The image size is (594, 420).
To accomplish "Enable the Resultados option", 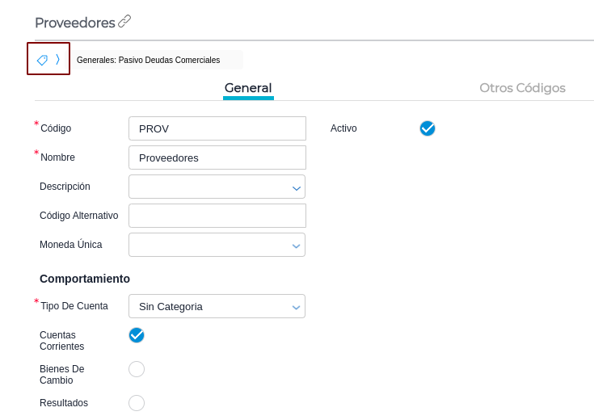I will (137, 403).
